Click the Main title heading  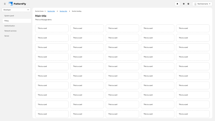[x=41, y=16]
